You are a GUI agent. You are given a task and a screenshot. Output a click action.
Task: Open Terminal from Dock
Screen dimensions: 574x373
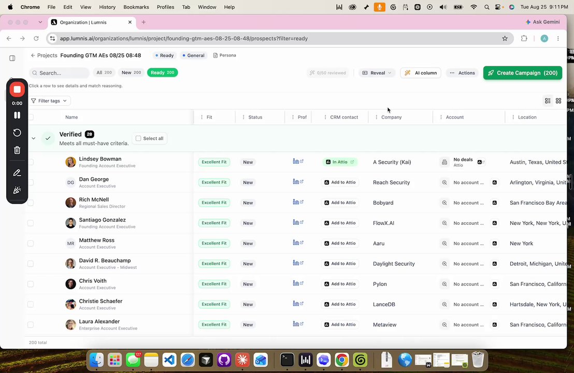point(287,360)
